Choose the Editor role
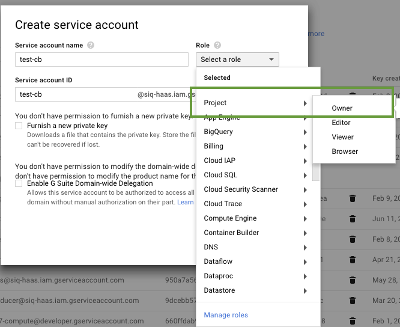 click(x=341, y=123)
